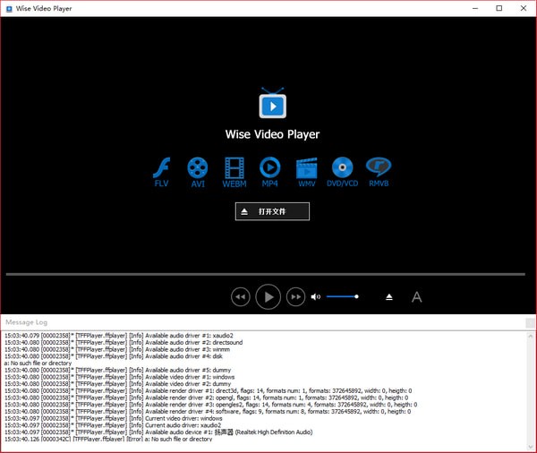Choose the WMV clapperboard icon
The image size is (537, 453).
tap(307, 168)
